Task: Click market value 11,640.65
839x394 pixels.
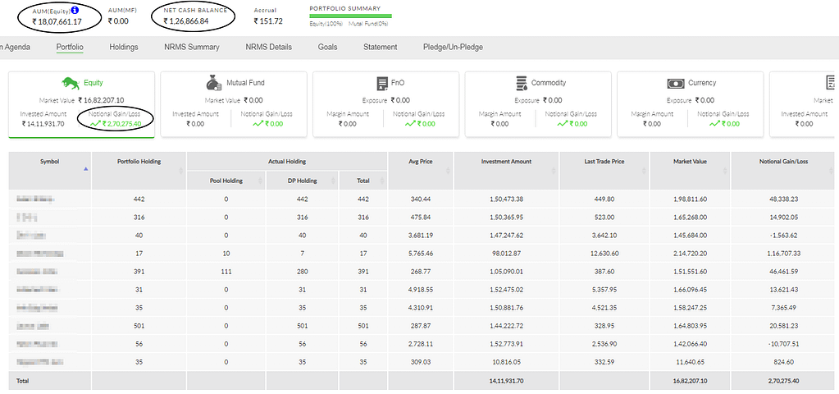Action: point(691,363)
